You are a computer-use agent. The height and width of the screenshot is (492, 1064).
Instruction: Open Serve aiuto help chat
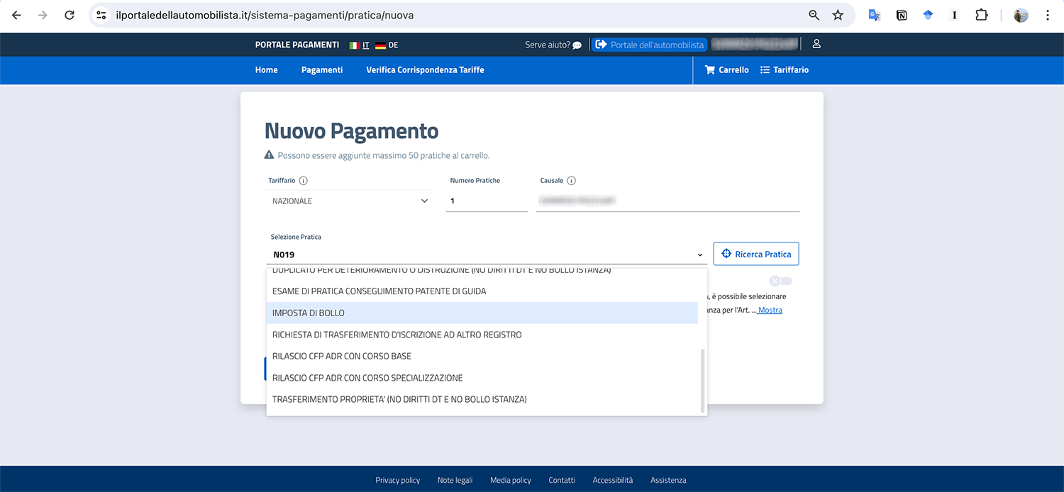tap(553, 45)
